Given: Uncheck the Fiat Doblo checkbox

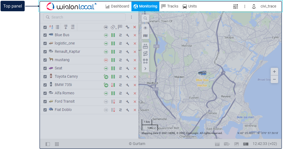Looking at the screenshot, I should tap(45, 110).
